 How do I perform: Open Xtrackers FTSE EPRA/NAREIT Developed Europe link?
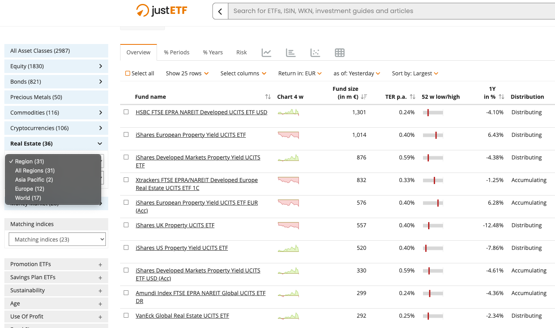coord(197,184)
